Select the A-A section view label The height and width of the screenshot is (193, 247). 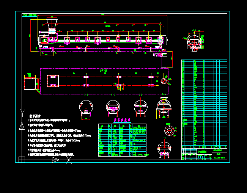pyautogui.click(x=194, y=30)
